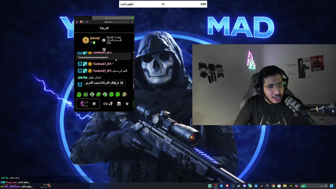Viewport: 336px width, 189px height.
Task: Open File Explorer folder on taskbar
Action: [x=285, y=186]
